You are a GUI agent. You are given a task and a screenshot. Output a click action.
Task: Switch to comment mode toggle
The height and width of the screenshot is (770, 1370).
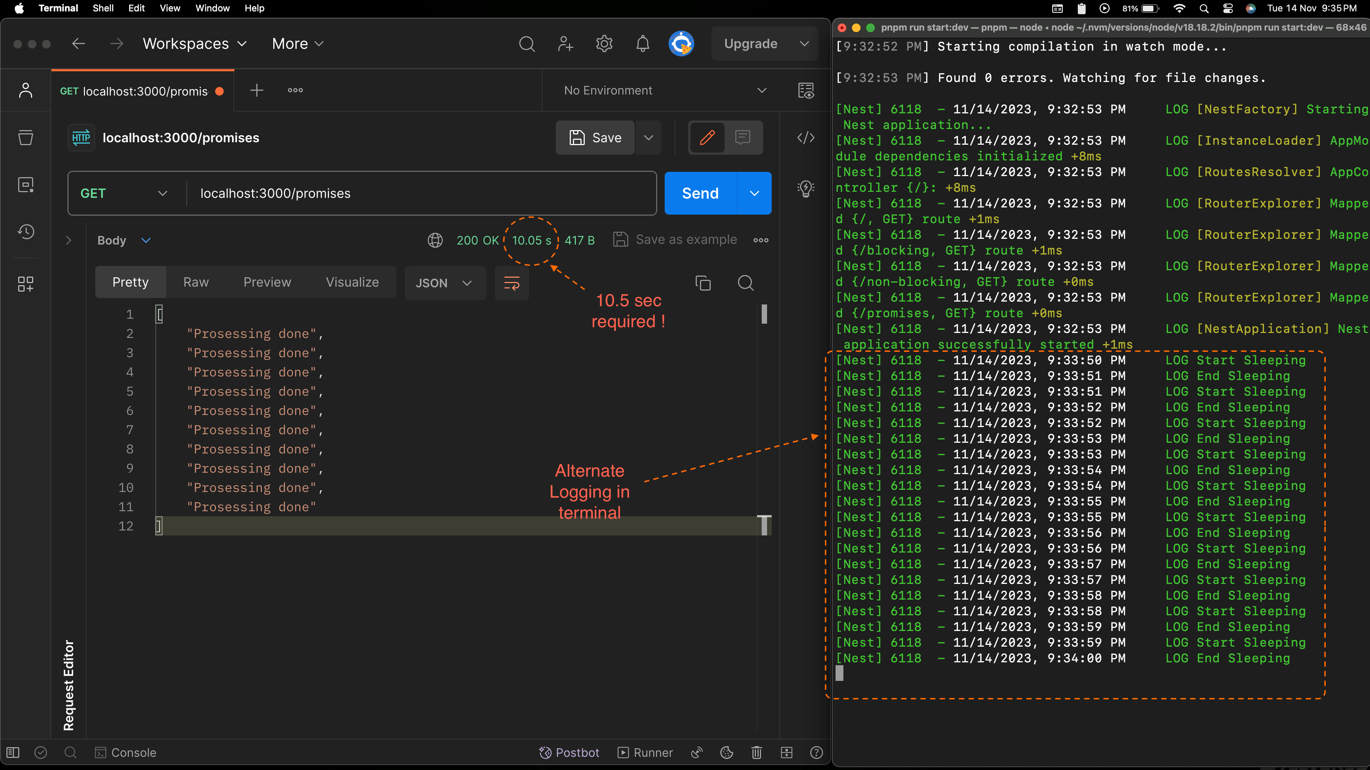tap(743, 138)
